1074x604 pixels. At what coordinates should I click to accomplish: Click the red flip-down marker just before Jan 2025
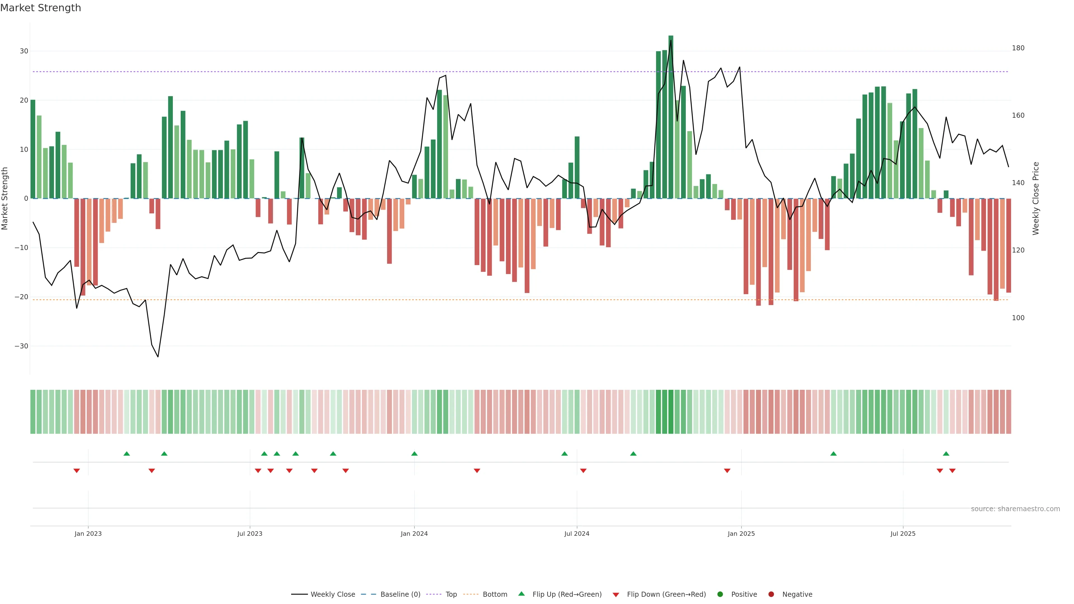point(727,471)
